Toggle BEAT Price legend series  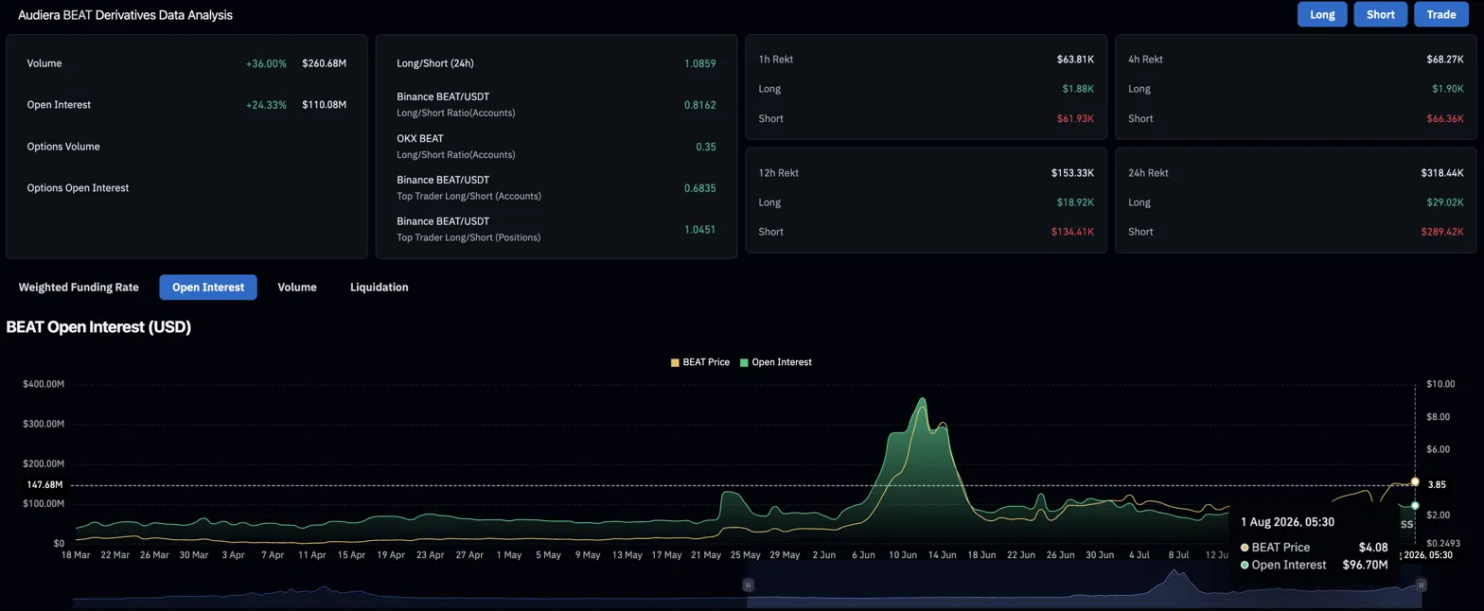click(700, 362)
